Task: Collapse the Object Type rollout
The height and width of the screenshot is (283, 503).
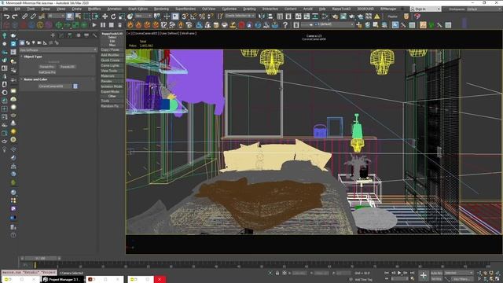Action: (21, 57)
